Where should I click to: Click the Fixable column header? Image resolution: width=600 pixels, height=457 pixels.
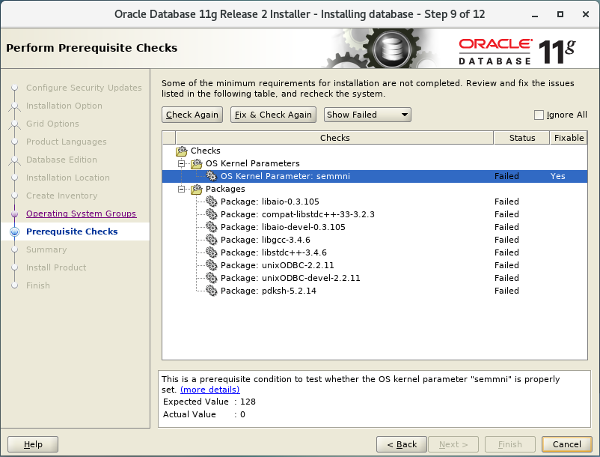click(x=569, y=138)
